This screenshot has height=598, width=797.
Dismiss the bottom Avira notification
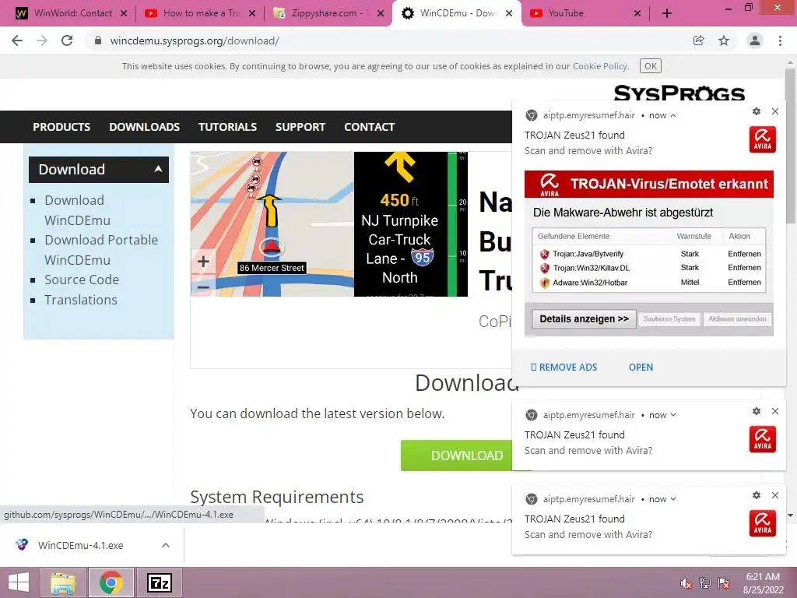click(775, 495)
